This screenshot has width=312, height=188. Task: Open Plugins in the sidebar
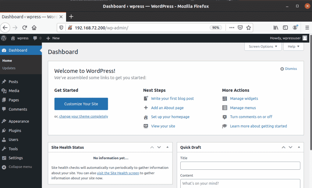(15, 130)
